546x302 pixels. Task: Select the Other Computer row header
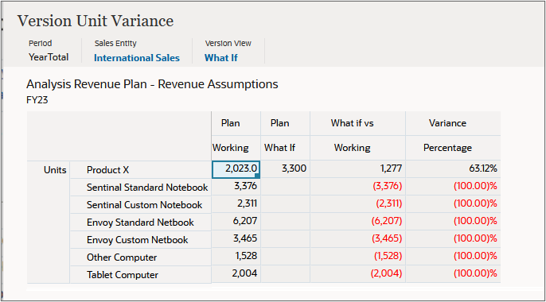tap(141, 257)
